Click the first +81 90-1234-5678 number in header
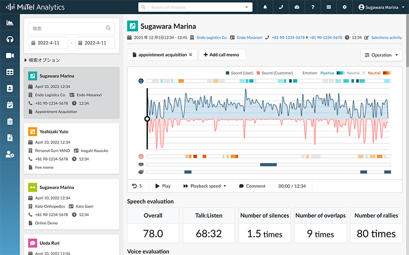The width and height of the screenshot is (409, 255). [288, 37]
